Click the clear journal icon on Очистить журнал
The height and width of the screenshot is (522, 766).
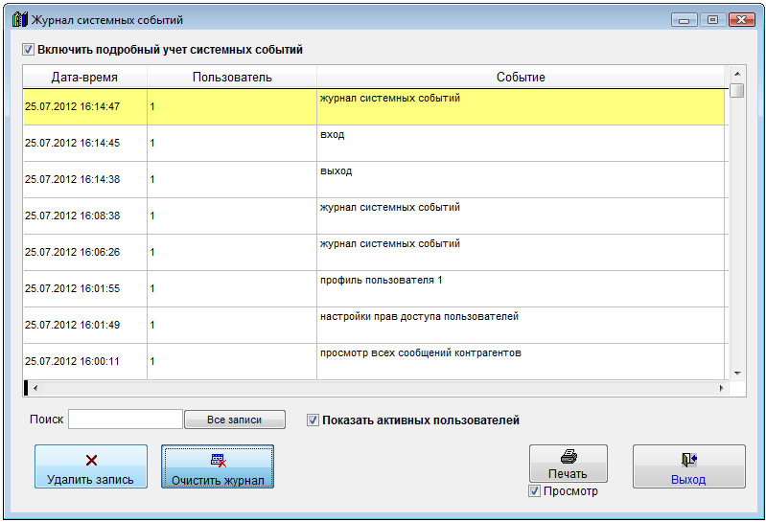pyautogui.click(x=219, y=460)
